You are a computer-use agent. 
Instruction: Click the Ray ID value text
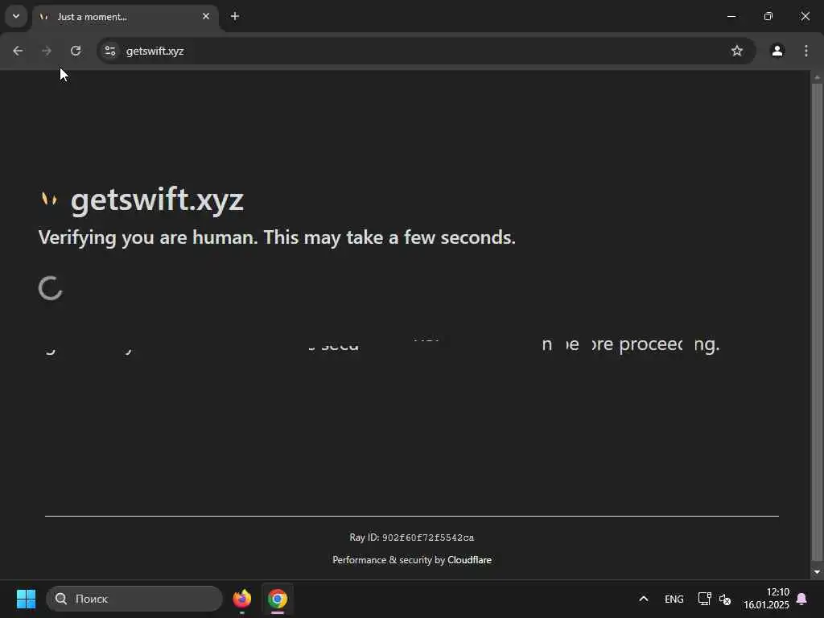pos(428,538)
